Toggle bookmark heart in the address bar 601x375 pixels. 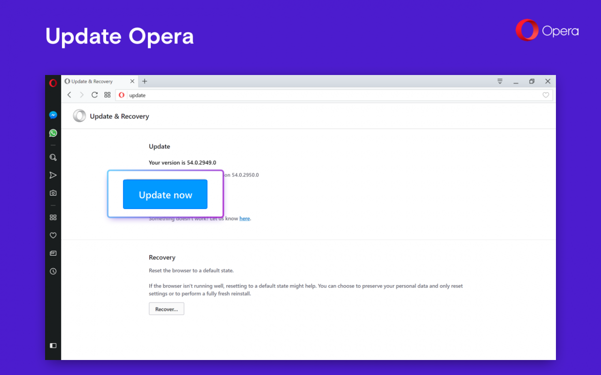[x=546, y=95]
